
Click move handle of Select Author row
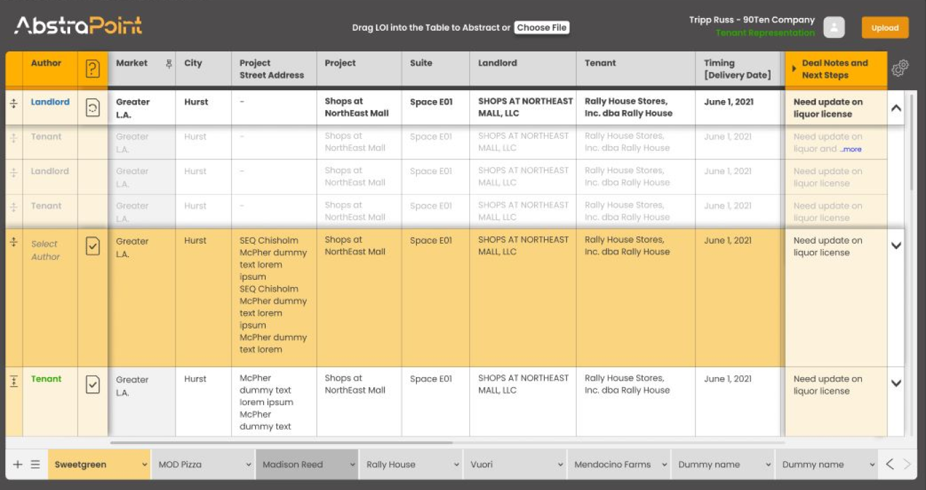pyautogui.click(x=13, y=242)
